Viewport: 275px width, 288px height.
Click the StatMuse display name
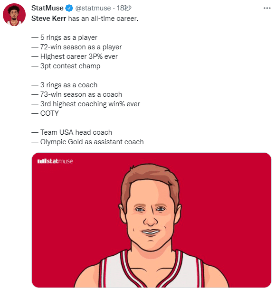coord(47,8)
